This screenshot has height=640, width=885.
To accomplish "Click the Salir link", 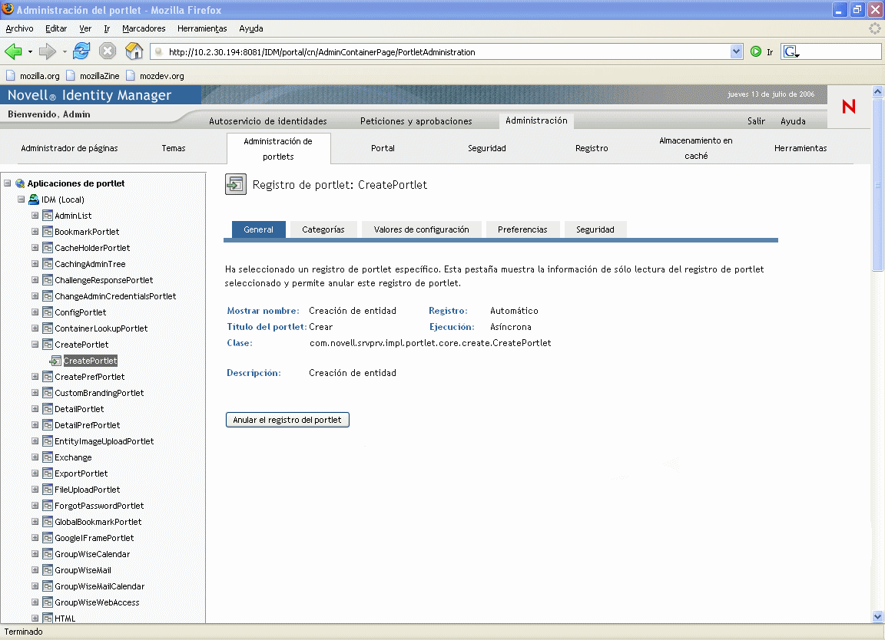I will point(756,121).
